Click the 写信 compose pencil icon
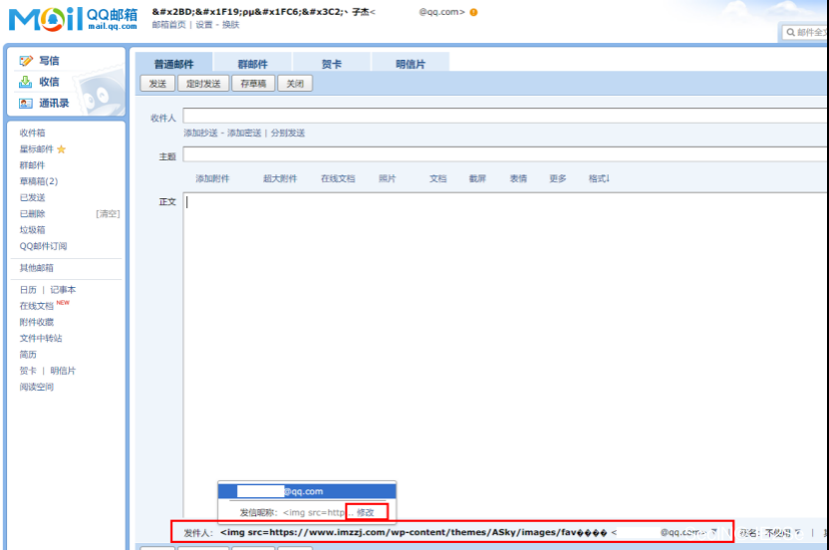Image resolution: width=829 pixels, height=550 pixels. (x=26, y=61)
